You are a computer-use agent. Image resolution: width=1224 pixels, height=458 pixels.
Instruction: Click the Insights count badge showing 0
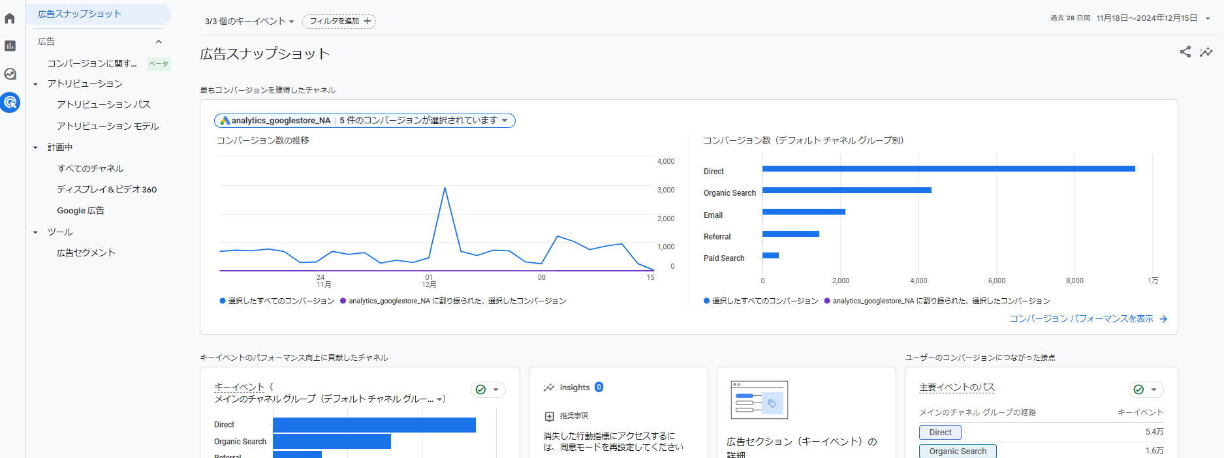coord(599,387)
